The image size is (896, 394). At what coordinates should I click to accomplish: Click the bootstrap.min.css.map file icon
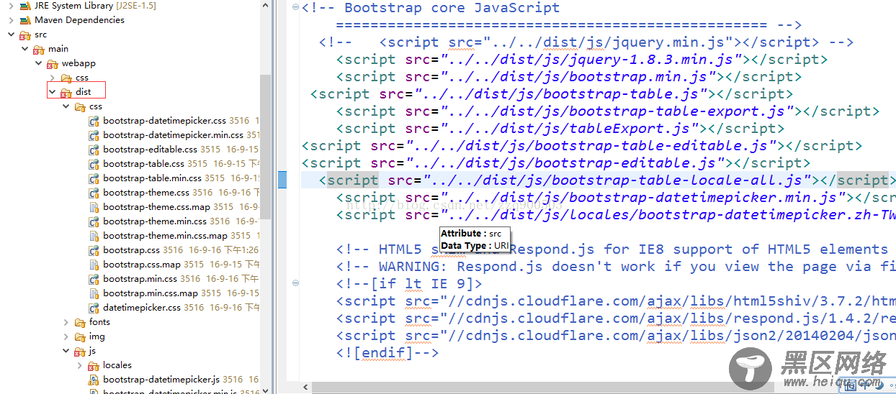point(94,293)
